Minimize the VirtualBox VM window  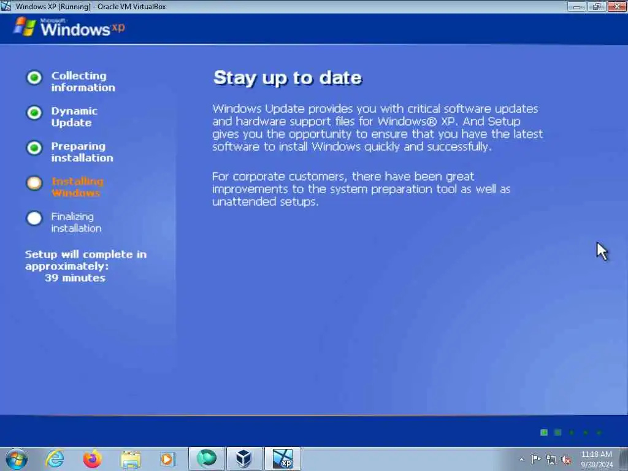pyautogui.click(x=576, y=6)
